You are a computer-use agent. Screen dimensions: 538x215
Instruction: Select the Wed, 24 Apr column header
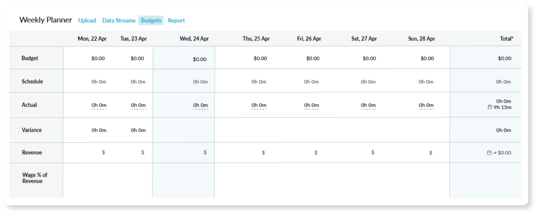click(x=194, y=39)
